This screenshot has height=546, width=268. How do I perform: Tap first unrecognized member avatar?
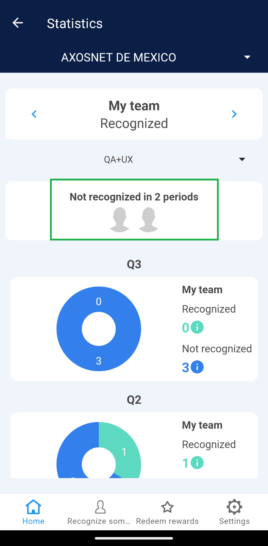coord(120,220)
